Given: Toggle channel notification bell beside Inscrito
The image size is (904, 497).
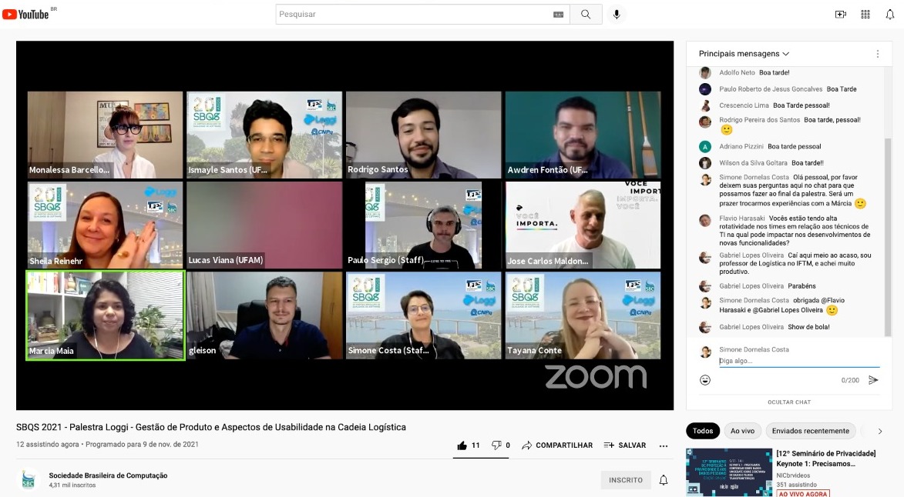Looking at the screenshot, I should [663, 480].
